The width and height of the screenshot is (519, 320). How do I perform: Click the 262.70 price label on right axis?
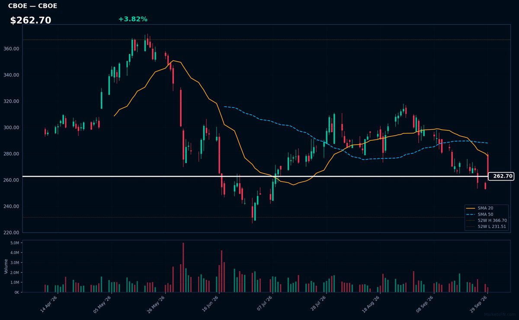[x=501, y=176]
